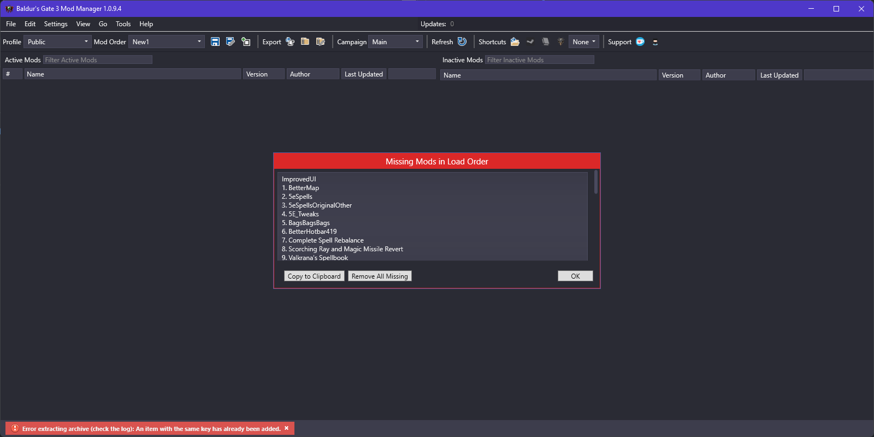Click the export to archive icon
Image resolution: width=874 pixels, height=437 pixels.
point(305,42)
